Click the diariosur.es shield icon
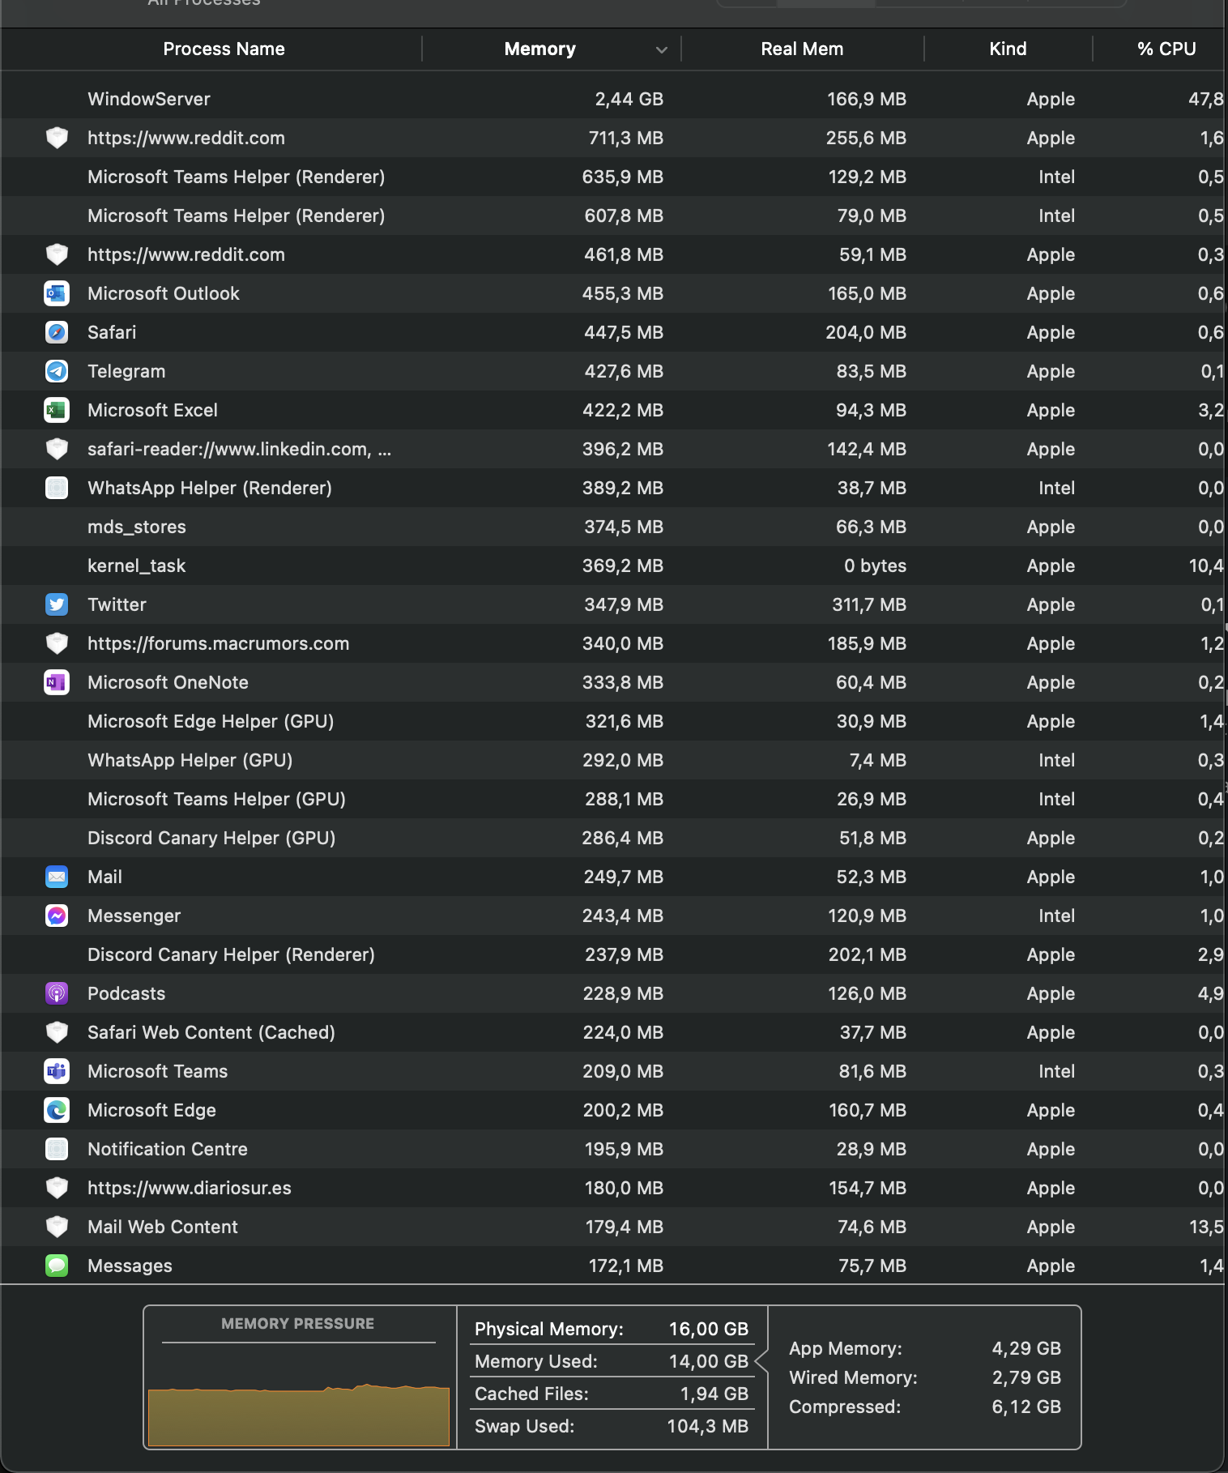The width and height of the screenshot is (1228, 1473). coord(57,1188)
